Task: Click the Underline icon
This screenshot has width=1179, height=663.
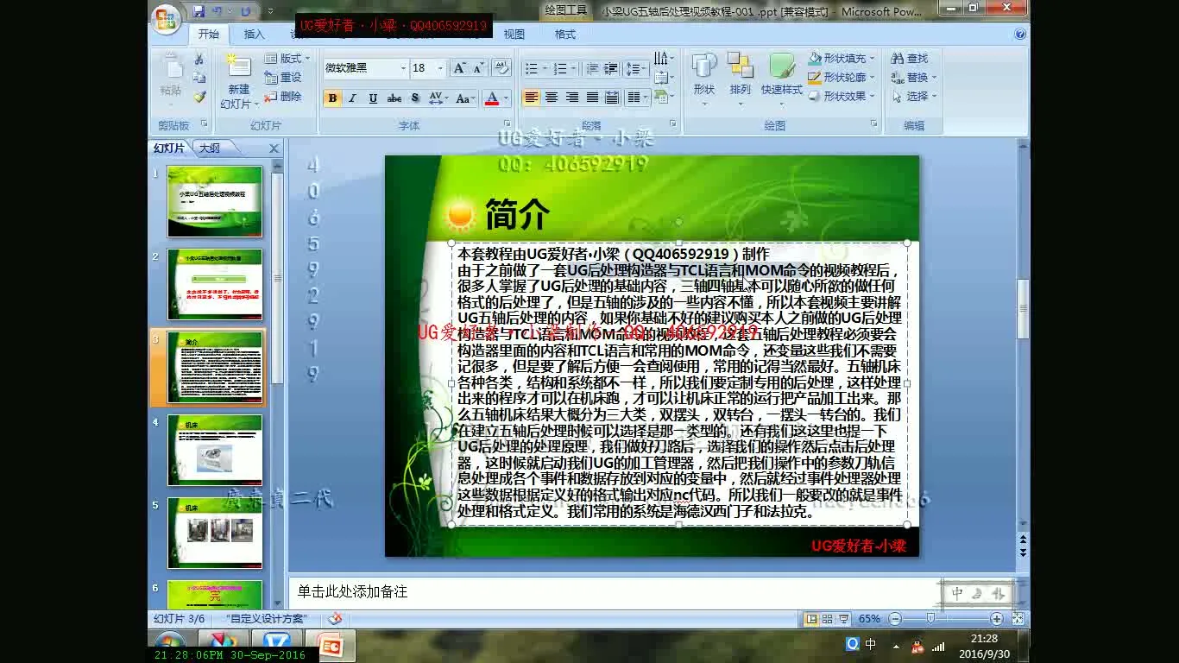Action: [x=372, y=98]
